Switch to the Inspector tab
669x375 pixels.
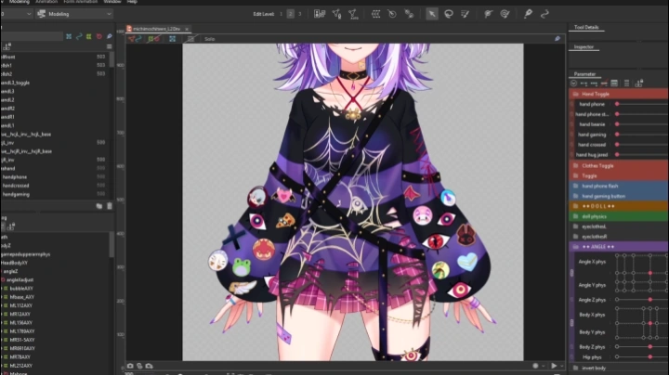[x=584, y=46]
